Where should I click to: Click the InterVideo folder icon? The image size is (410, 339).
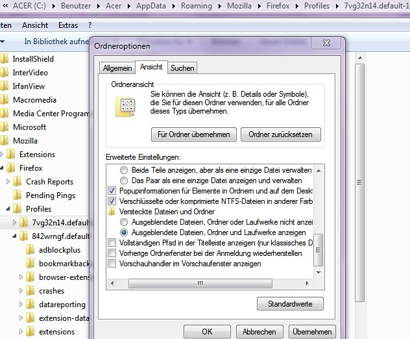[x=4, y=73]
